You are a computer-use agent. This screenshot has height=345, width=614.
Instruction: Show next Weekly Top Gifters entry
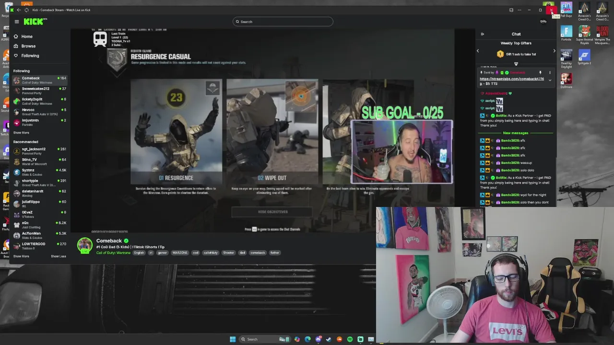(x=554, y=51)
